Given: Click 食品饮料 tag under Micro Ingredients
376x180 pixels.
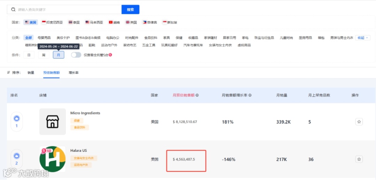Looking at the screenshot, I should click(80, 127).
